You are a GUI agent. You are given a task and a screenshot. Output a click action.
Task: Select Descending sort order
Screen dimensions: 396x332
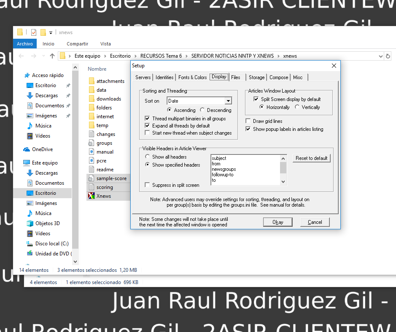(202, 110)
